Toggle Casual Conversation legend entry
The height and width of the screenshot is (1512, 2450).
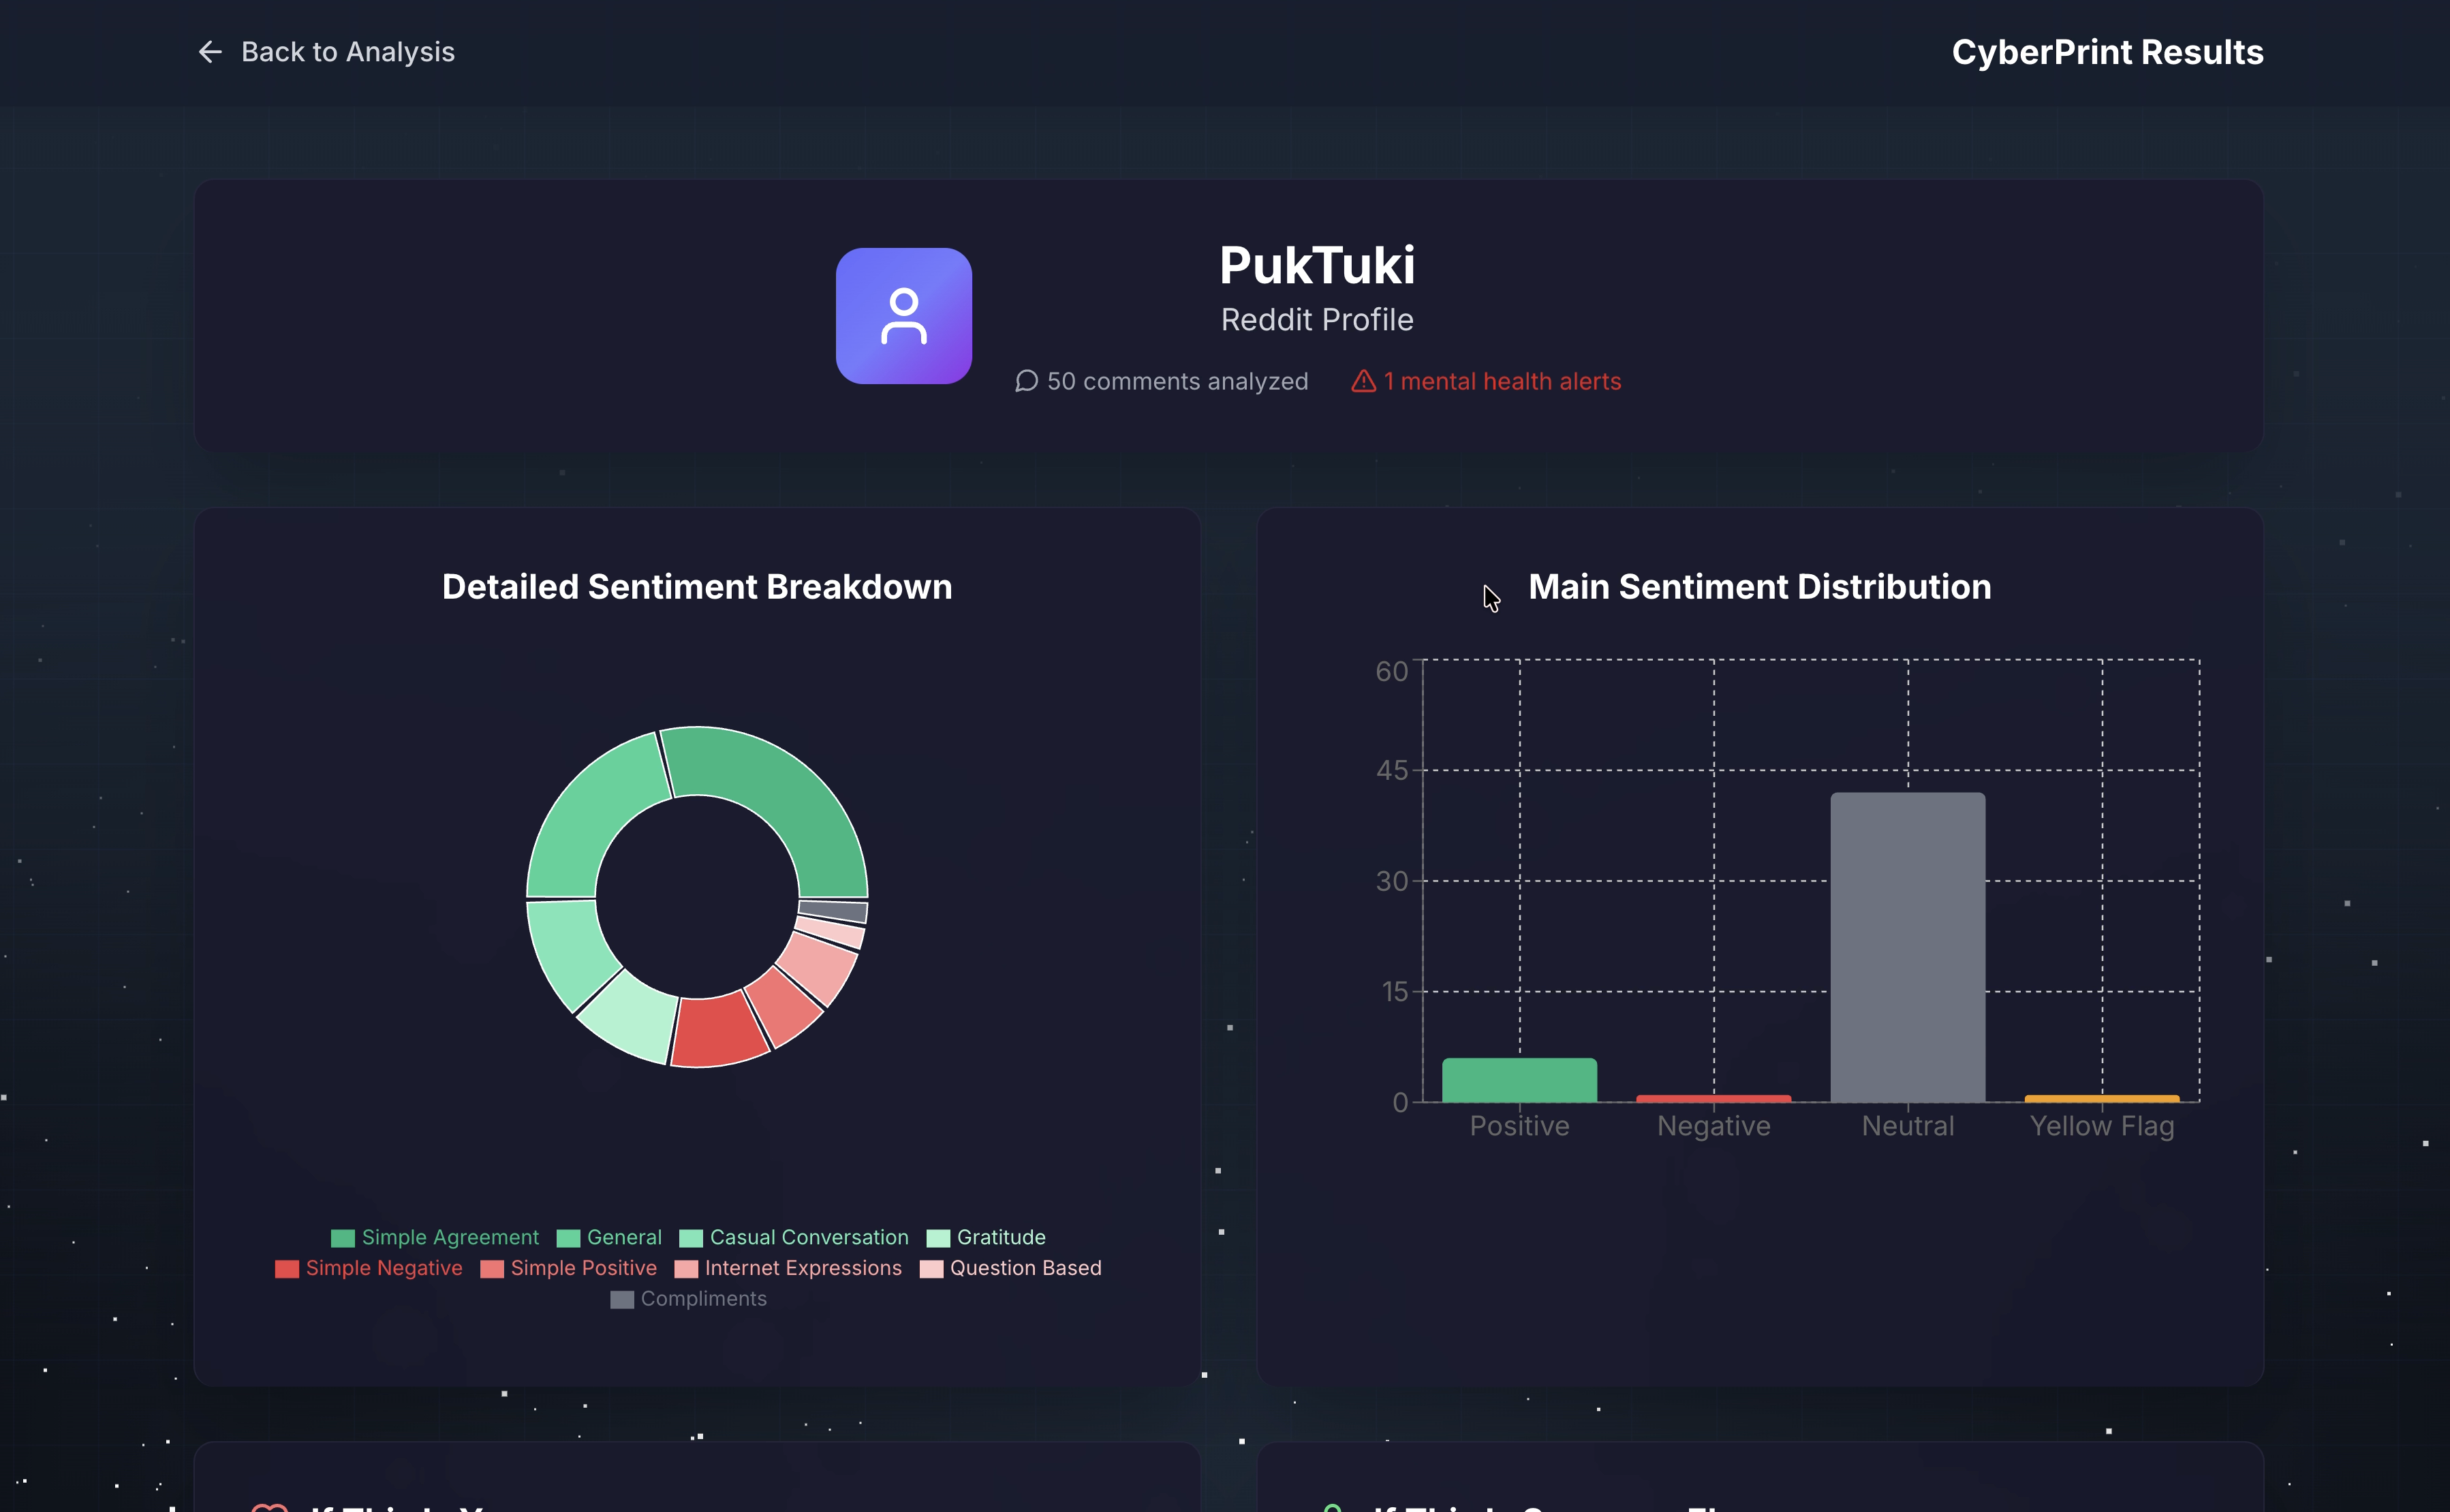coord(808,1237)
